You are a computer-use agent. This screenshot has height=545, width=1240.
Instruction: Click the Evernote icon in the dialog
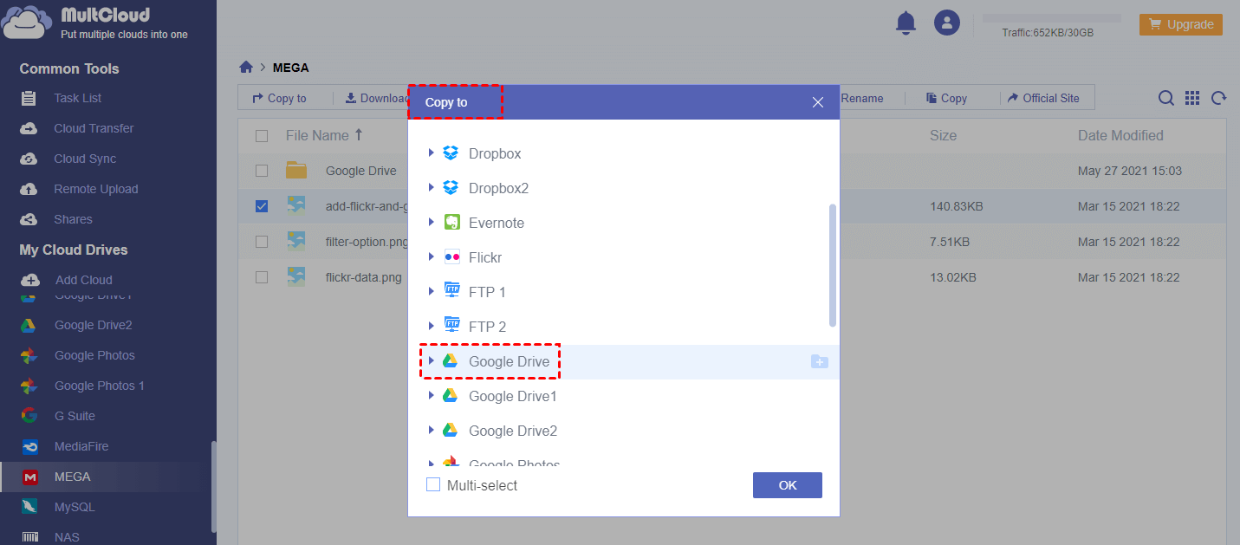coord(451,223)
